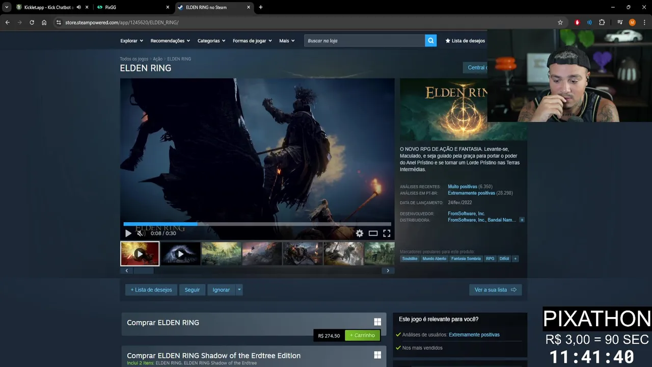652x367 pixels.
Task: Open video settings gear
Action: pyautogui.click(x=360, y=233)
